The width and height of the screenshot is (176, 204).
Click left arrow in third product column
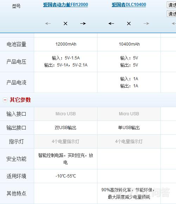click(174, 24)
